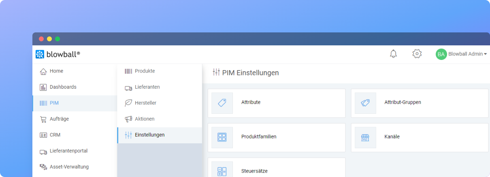Select PIM in main sidebar
This screenshot has width=490, height=177.
click(x=75, y=103)
